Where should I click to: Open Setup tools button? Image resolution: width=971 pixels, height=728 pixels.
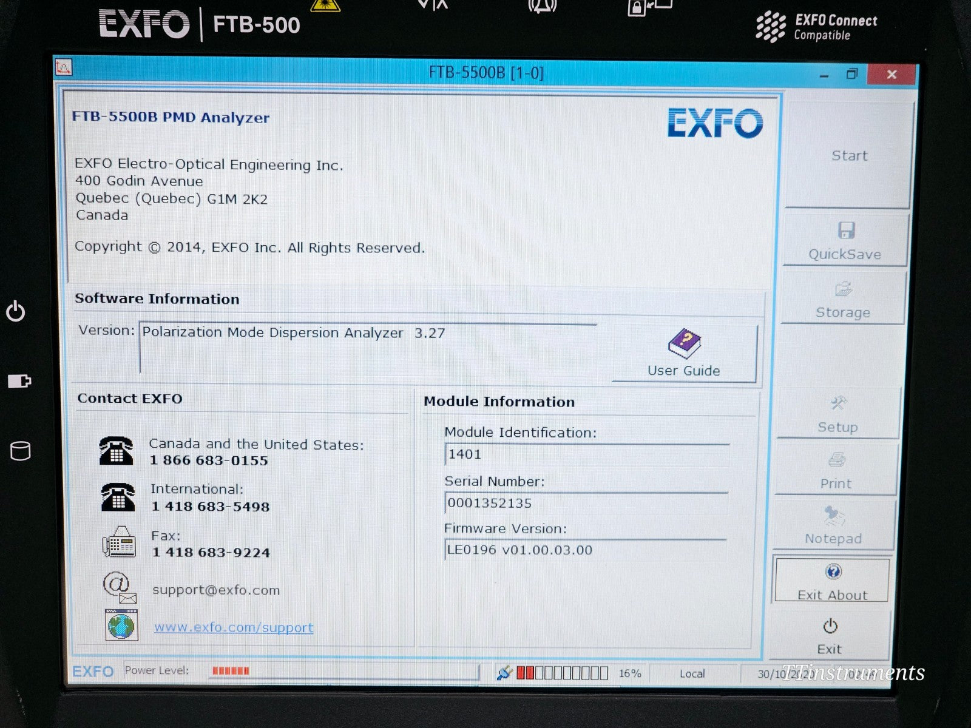(x=837, y=414)
